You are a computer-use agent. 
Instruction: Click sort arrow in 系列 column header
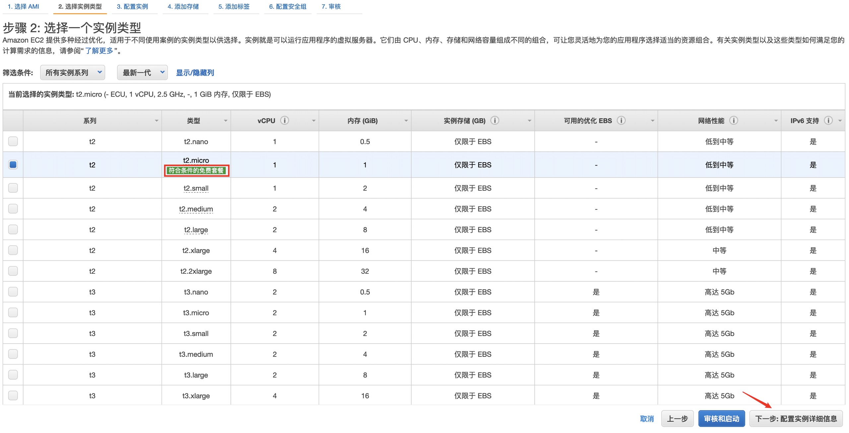[157, 121]
